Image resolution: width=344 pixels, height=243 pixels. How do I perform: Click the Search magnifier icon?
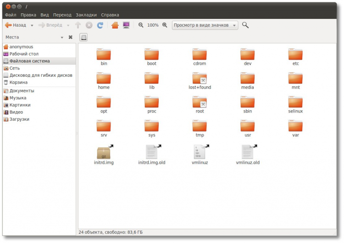pos(245,25)
